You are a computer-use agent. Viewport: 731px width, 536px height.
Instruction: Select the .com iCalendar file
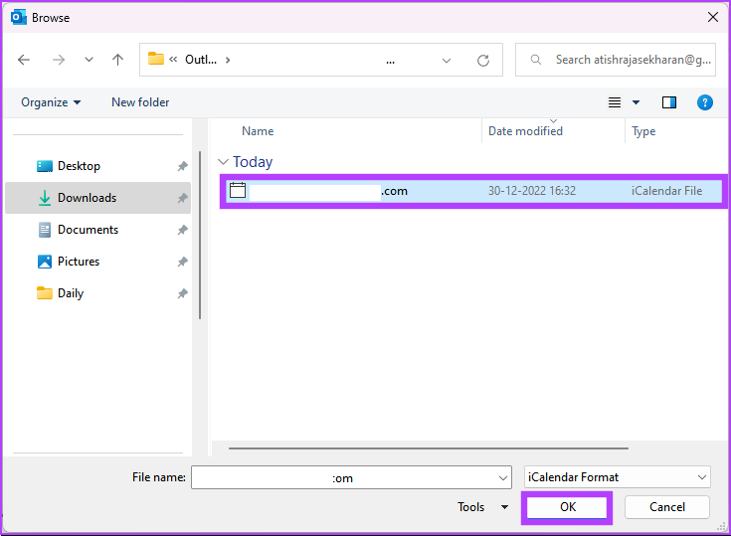point(473,191)
